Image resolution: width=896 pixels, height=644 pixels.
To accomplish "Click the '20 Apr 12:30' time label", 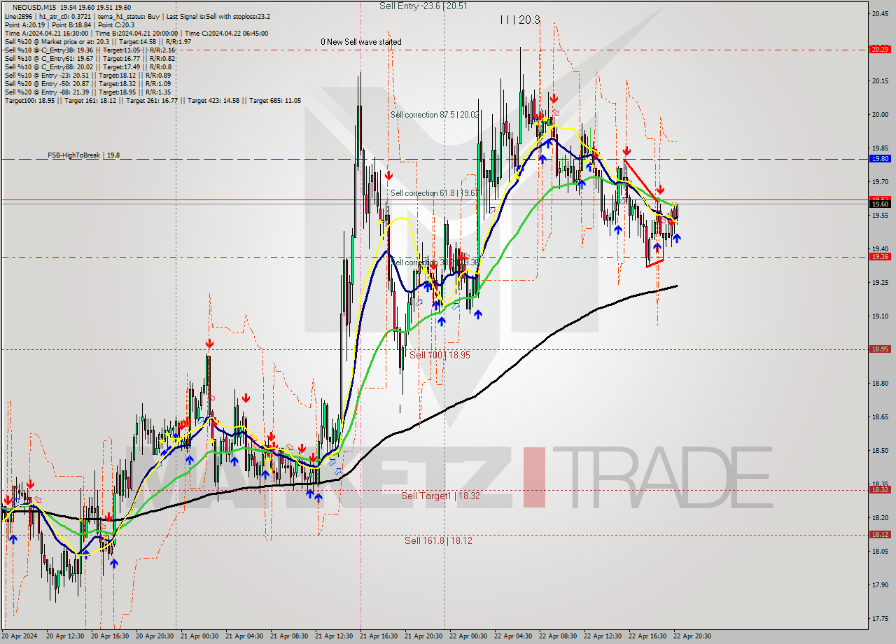I will pyautogui.click(x=64, y=636).
